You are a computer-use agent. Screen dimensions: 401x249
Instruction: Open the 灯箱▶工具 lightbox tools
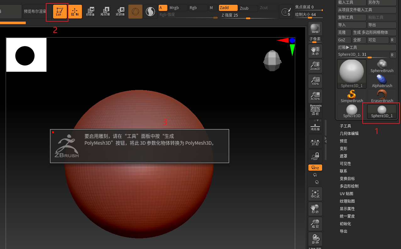pyautogui.click(x=366, y=47)
